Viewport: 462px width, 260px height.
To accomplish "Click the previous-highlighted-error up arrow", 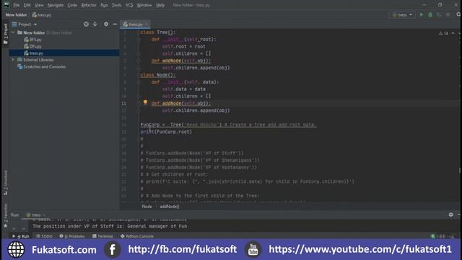I will click(453, 33).
